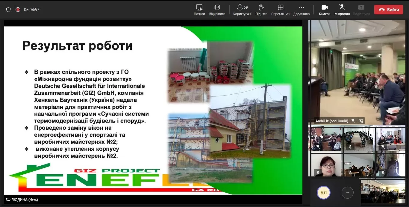Select the long conference table video tile
This screenshot has height=207, width=409.
(x=359, y=139)
